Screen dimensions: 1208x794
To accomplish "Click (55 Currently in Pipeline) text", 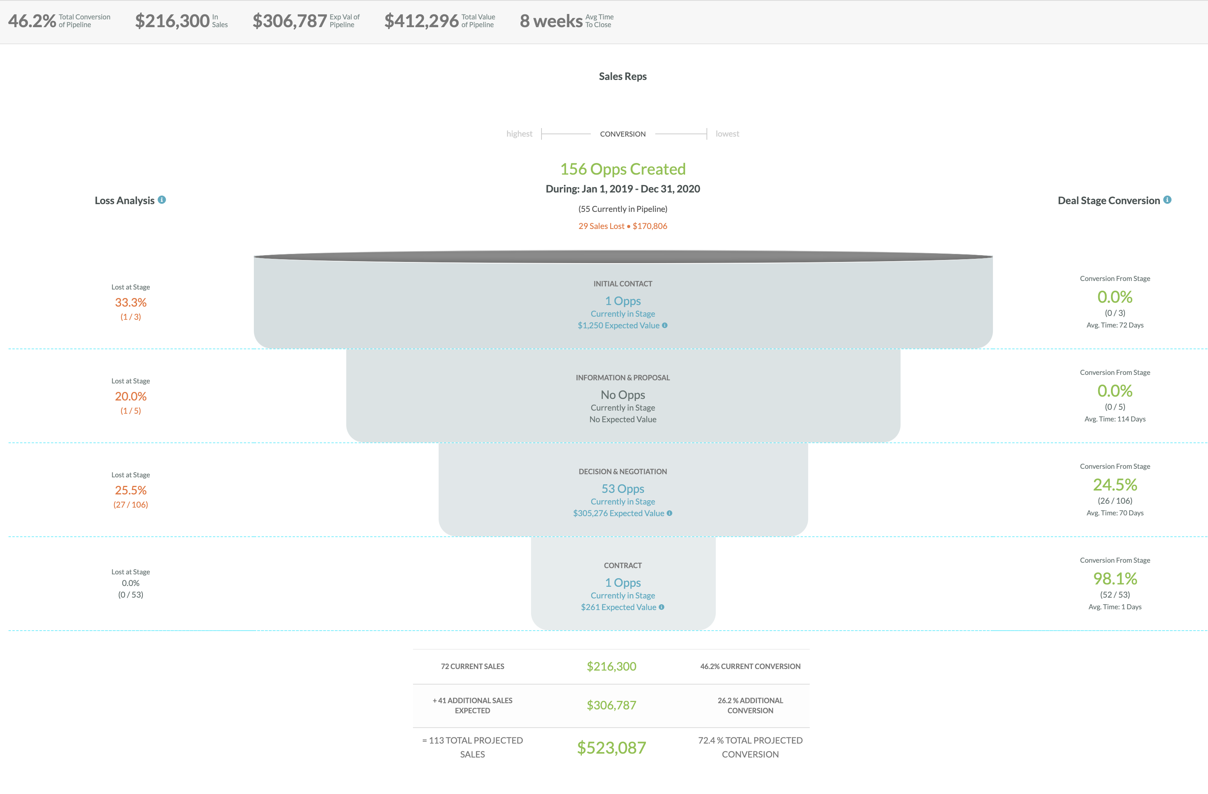I will click(x=623, y=209).
